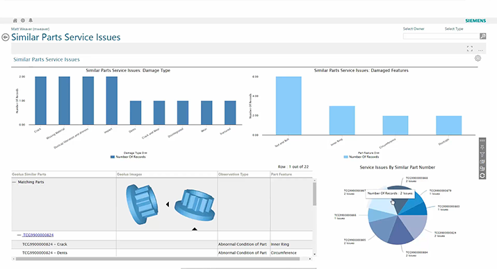
Task: Open the more options ellipsis
Action: 480,50
